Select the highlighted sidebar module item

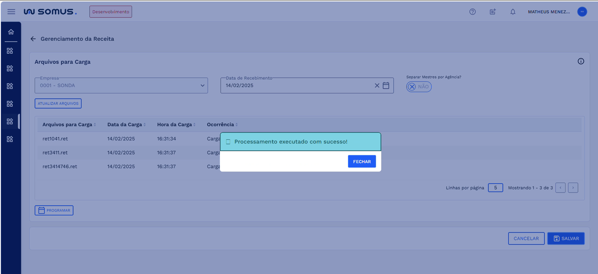pyautogui.click(x=10, y=121)
